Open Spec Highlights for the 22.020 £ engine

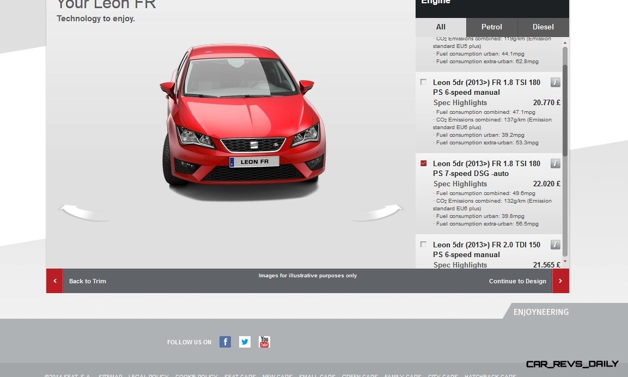coord(460,184)
